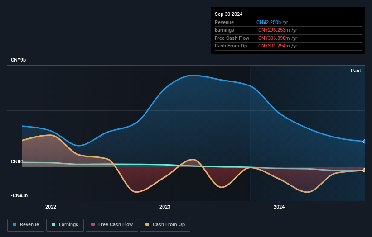372x237 pixels.
Task: Click the 2022 x-axis label
Action: 51,207
